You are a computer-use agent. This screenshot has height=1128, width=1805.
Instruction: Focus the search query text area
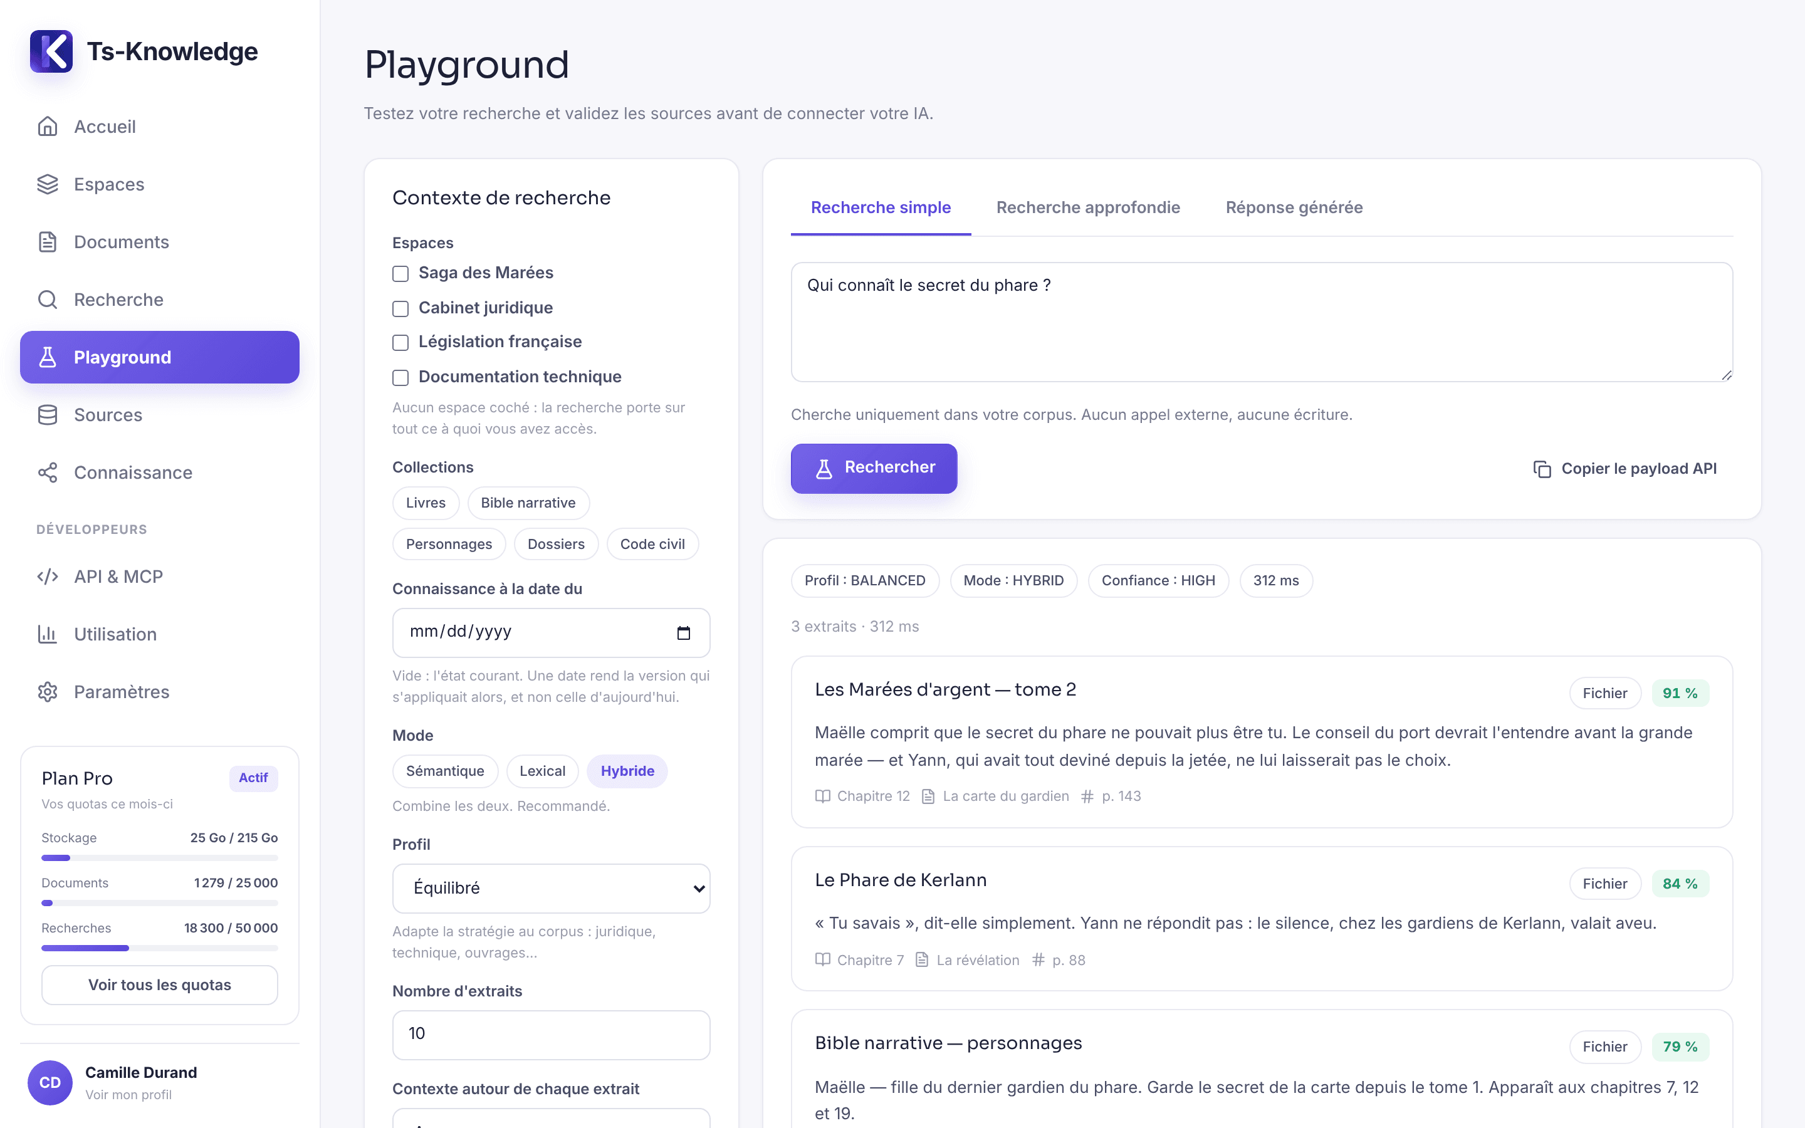1261,322
